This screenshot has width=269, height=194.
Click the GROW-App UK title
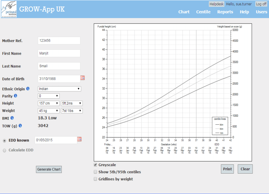tap(42, 9)
